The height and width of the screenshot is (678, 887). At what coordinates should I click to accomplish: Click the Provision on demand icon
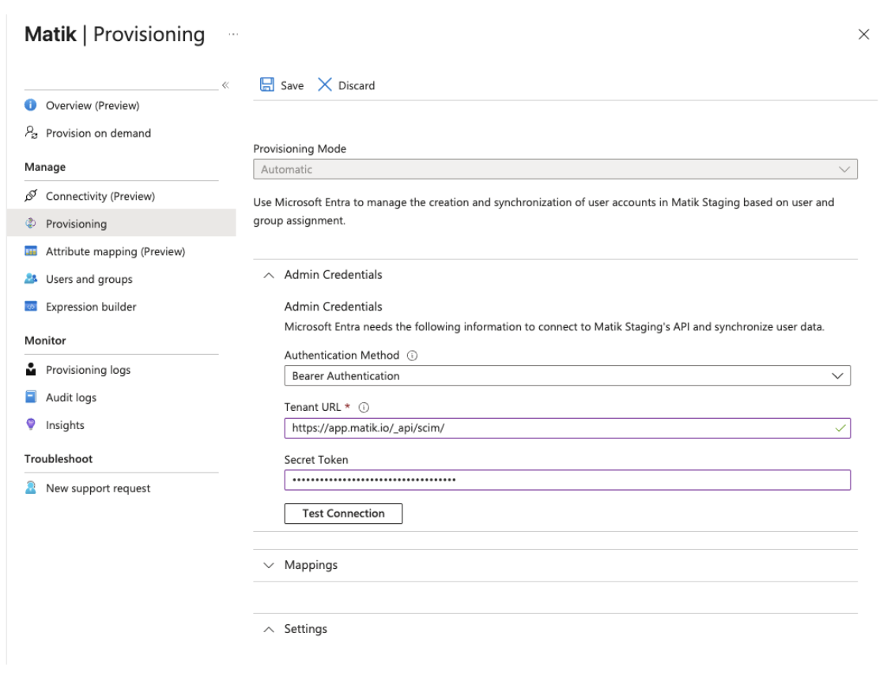[x=31, y=133]
